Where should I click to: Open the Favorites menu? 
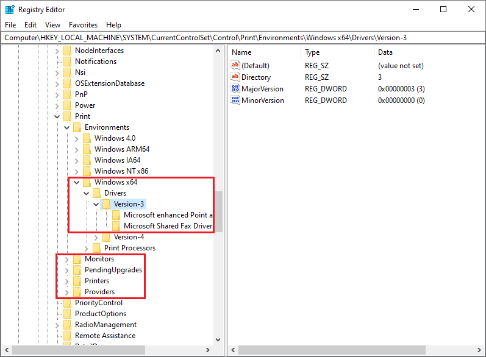[x=83, y=25]
